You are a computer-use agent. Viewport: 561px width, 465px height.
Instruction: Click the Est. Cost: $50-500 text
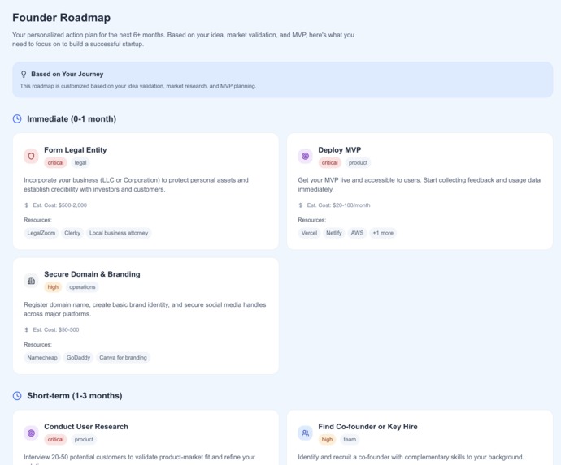click(56, 329)
